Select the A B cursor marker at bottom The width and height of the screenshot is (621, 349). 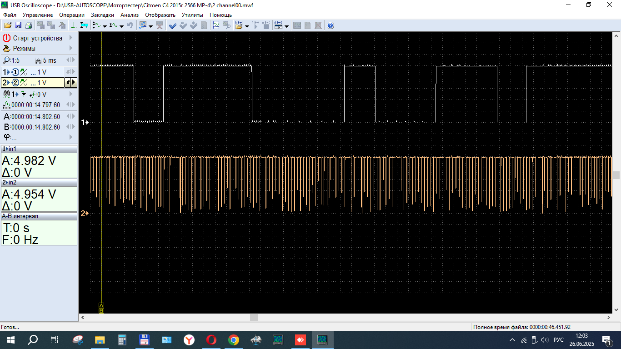pos(101,308)
